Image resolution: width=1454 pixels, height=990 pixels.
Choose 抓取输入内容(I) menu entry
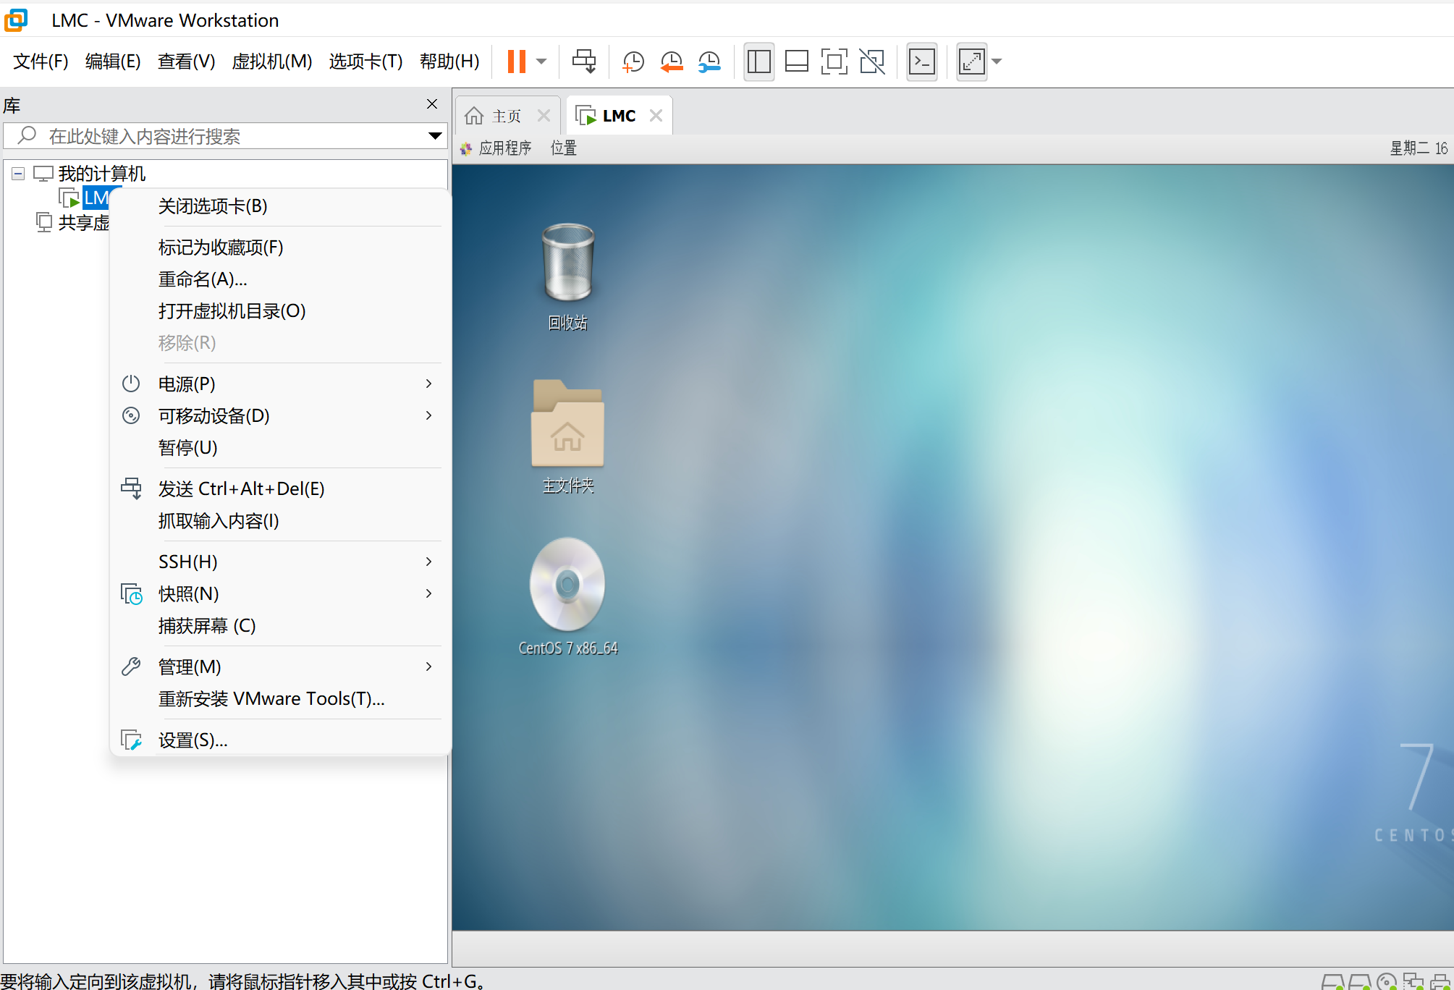tap(279, 520)
